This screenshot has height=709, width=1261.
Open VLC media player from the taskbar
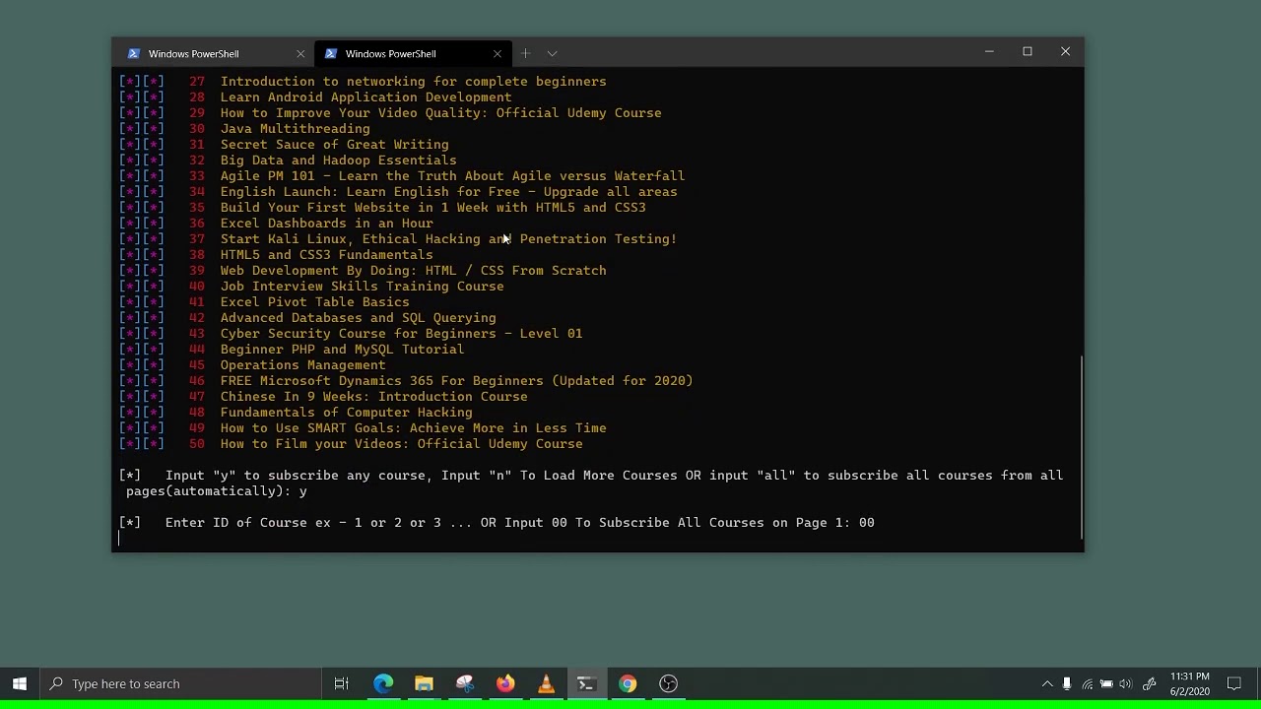click(546, 683)
